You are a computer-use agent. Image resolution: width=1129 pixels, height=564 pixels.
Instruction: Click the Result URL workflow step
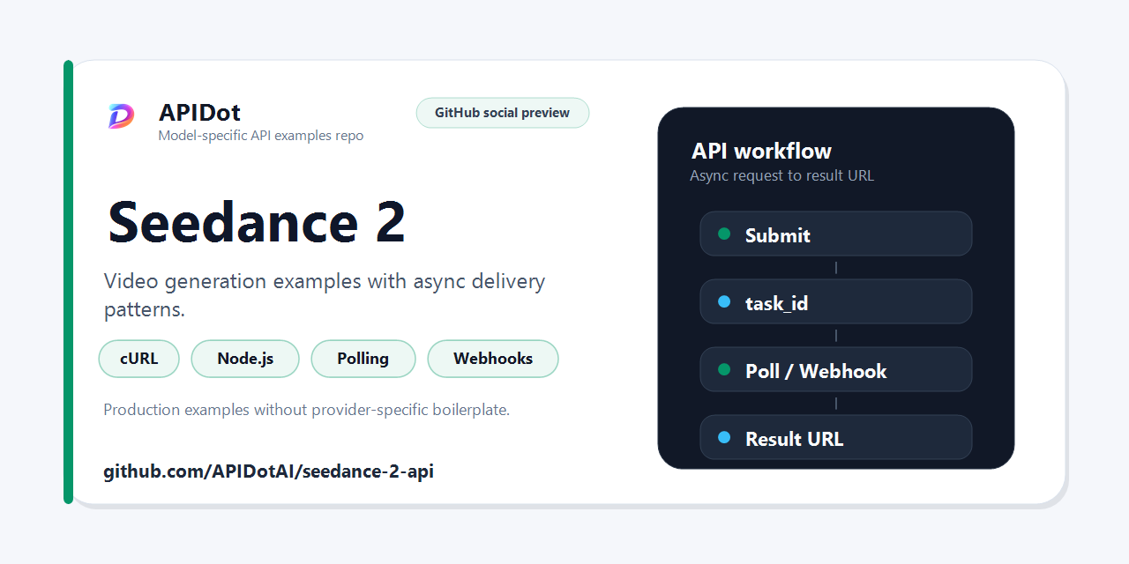point(836,437)
